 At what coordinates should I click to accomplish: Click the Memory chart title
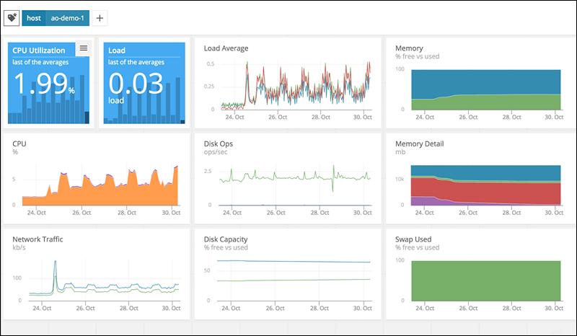point(409,48)
